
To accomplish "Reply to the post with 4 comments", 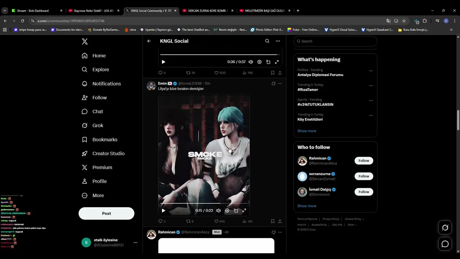I will (162, 73).
